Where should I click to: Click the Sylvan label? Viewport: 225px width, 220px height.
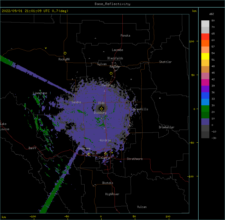[x=102, y=64]
